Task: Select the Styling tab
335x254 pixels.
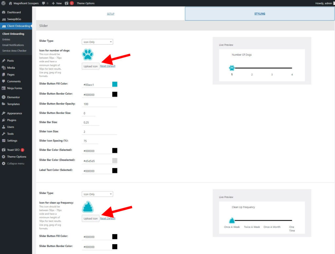Action: 260,14
